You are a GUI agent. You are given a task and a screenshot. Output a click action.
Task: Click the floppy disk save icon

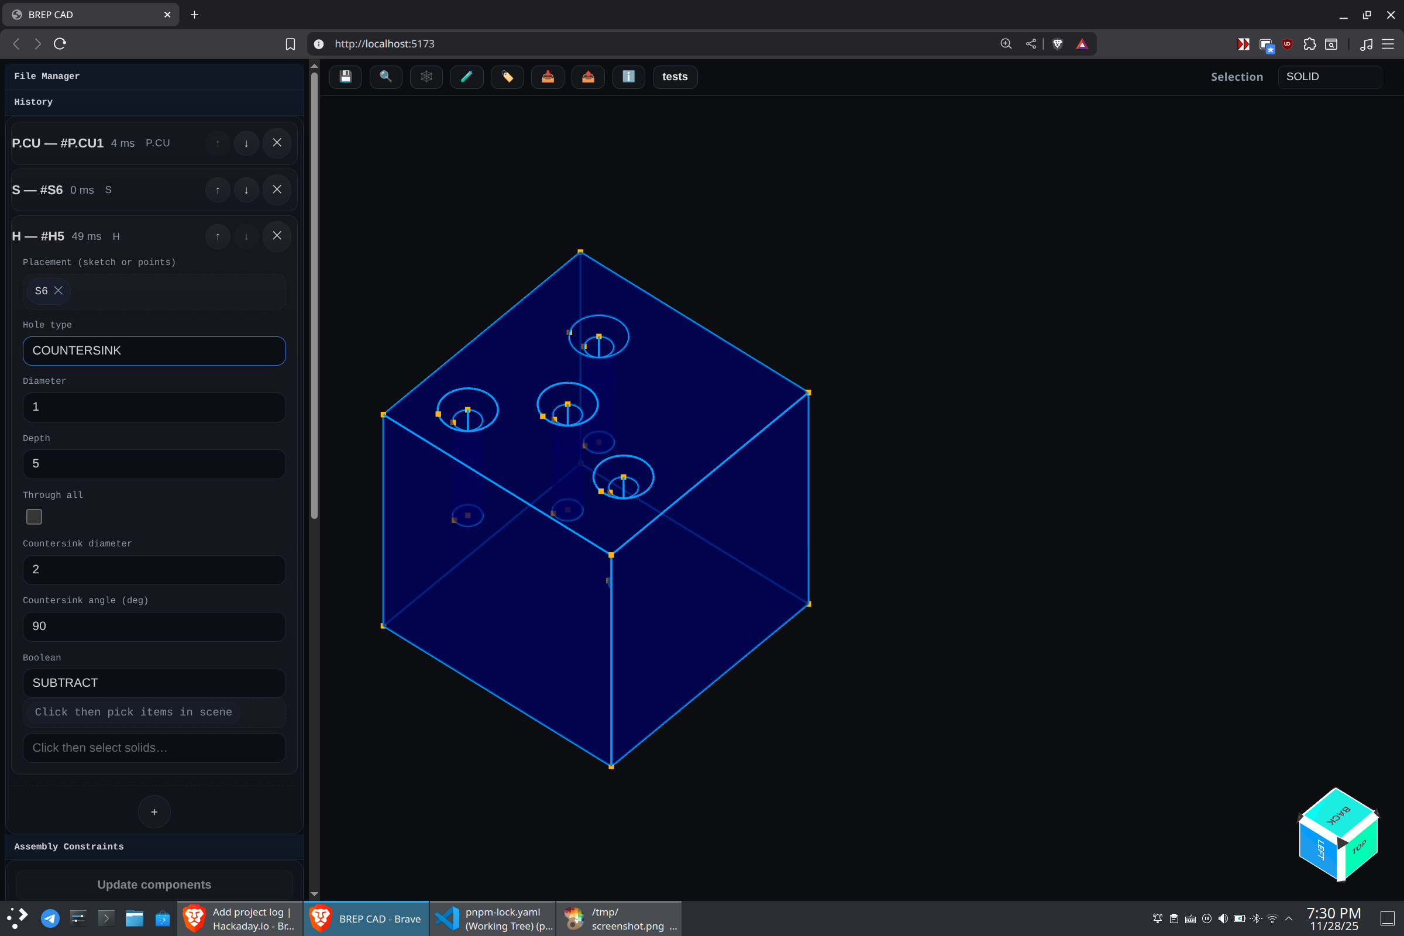pyautogui.click(x=345, y=77)
